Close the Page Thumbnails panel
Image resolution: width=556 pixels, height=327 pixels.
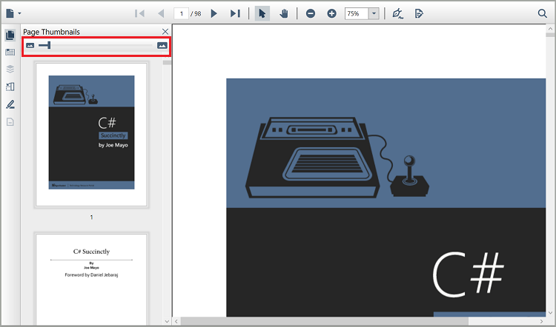click(x=165, y=31)
